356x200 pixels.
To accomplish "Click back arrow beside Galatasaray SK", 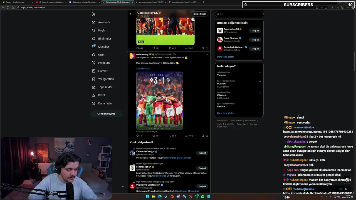I will pos(131,14).
